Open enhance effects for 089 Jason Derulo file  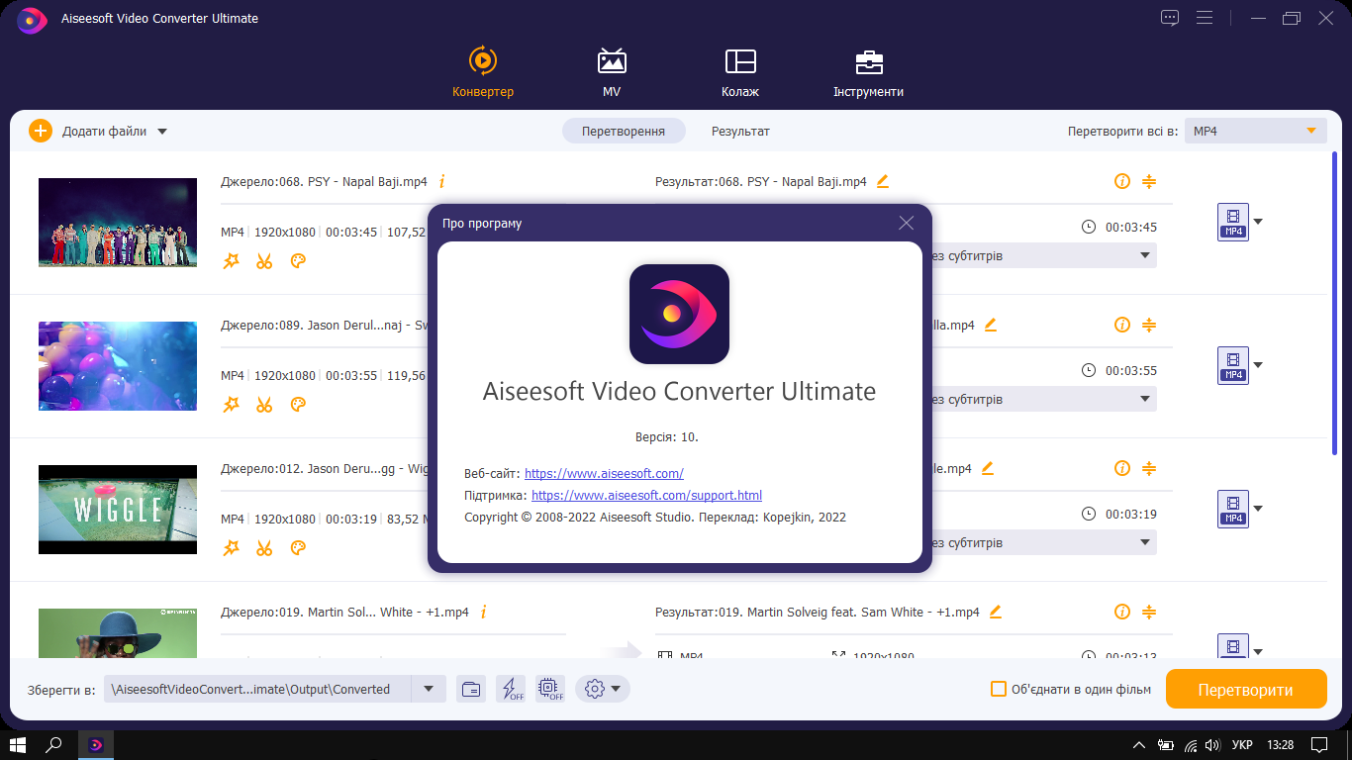231,404
